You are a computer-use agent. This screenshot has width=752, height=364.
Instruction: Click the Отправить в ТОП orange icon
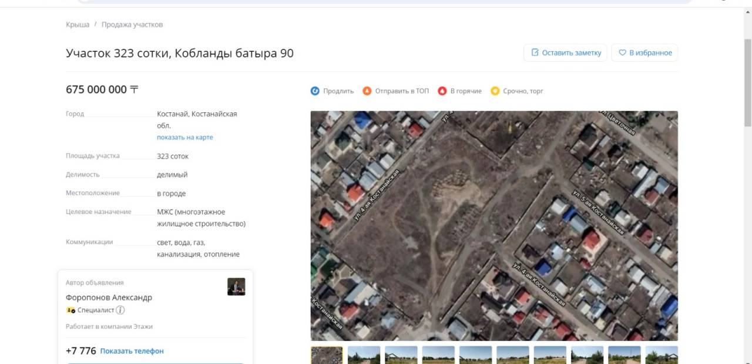367,91
